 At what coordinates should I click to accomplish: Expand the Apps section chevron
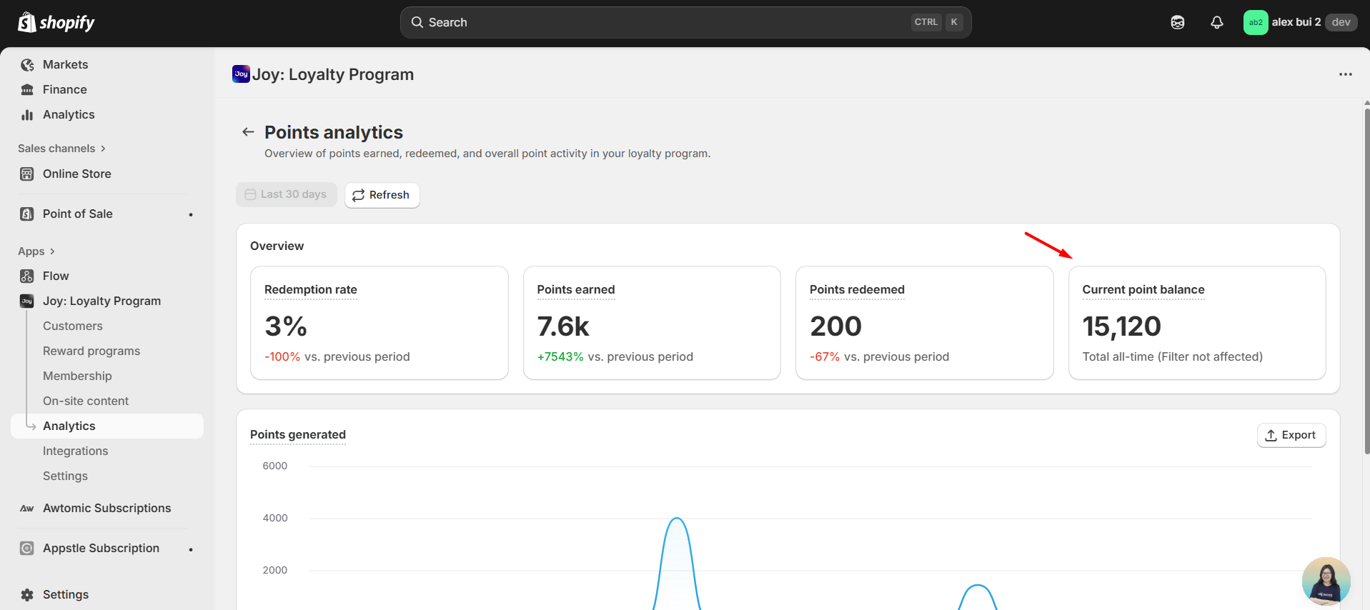(52, 251)
